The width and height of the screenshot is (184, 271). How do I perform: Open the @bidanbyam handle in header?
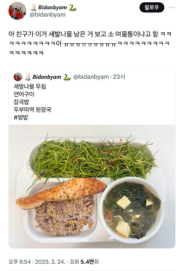pyautogui.click(x=47, y=15)
